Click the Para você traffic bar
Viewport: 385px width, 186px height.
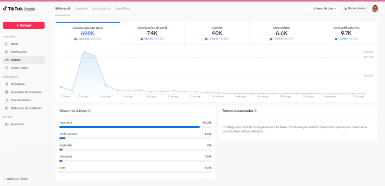pyautogui.click(x=135, y=127)
